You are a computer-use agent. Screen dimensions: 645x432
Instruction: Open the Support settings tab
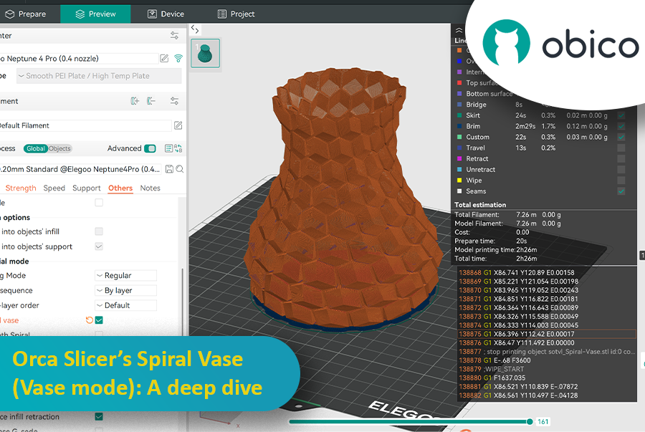87,188
